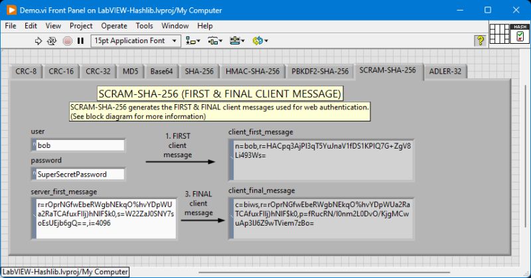Open the Project menu

[x=81, y=26]
